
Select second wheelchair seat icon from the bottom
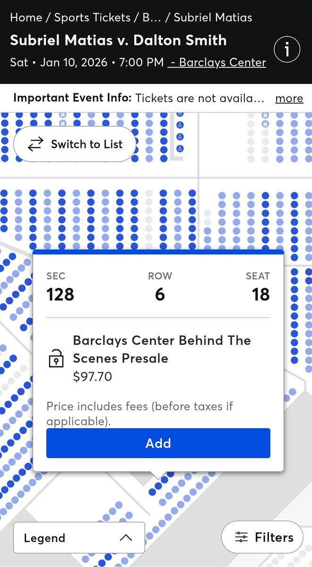[180, 137]
